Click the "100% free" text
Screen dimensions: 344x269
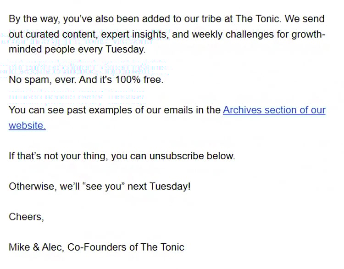pyautogui.click(x=139, y=80)
